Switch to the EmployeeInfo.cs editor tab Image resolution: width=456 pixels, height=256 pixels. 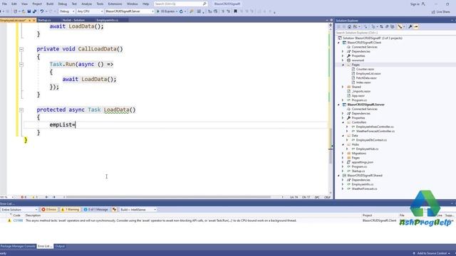pos(108,21)
